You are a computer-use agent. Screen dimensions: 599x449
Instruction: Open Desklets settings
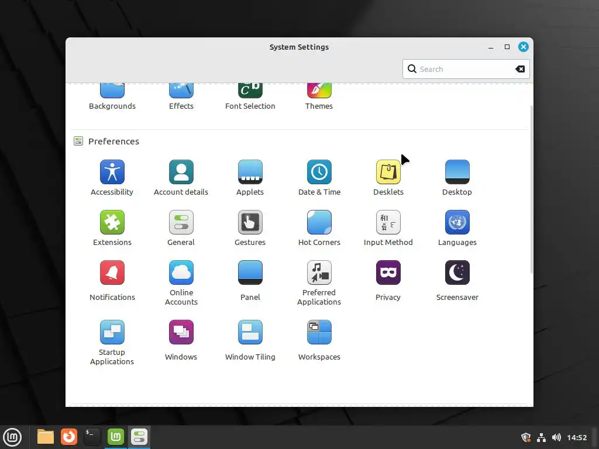coord(388,178)
